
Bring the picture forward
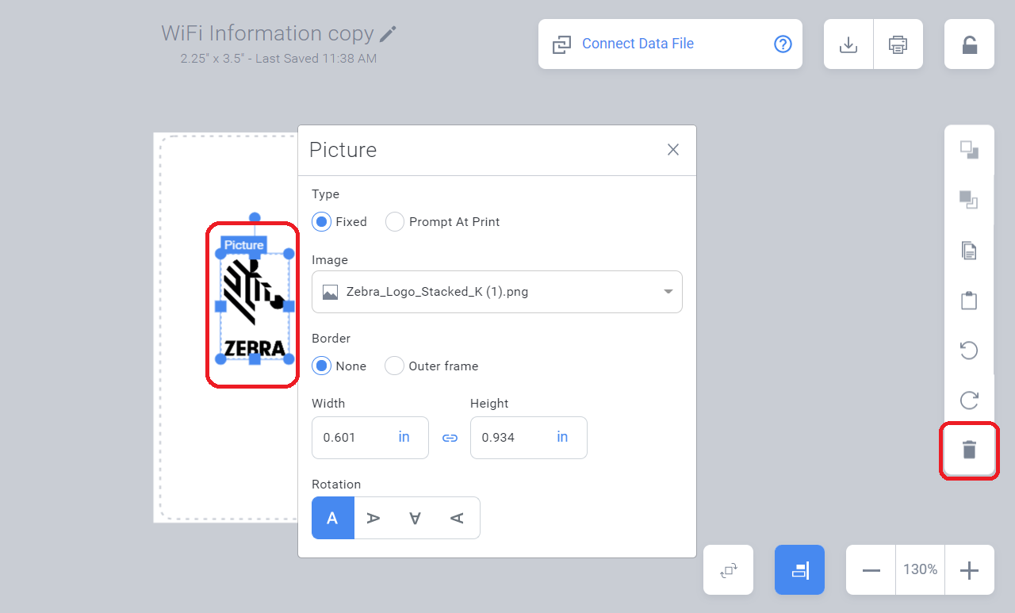click(x=968, y=149)
